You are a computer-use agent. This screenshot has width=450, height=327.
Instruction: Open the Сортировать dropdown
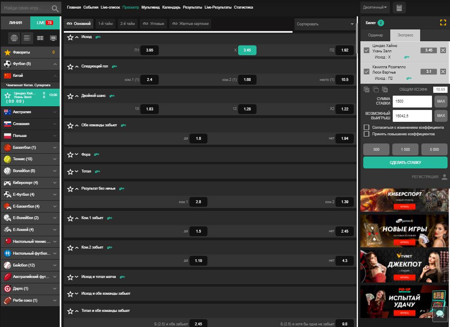pyautogui.click(x=325, y=24)
